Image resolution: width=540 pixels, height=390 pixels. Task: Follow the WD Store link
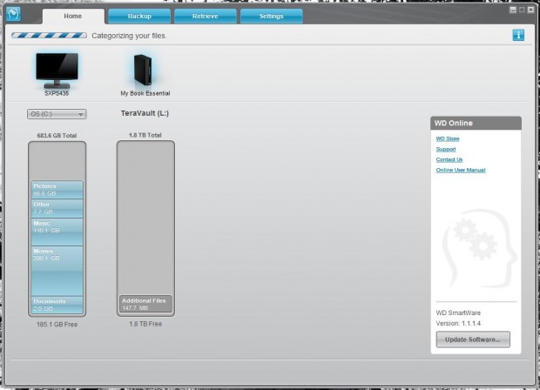[x=448, y=138]
